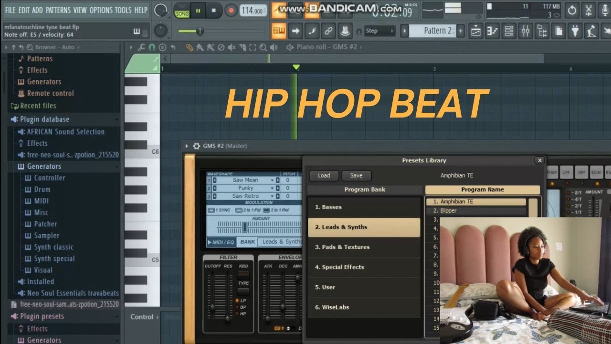This screenshot has height=344, width=611.
Task: Select the Patterns browser item
Action: click(x=40, y=58)
